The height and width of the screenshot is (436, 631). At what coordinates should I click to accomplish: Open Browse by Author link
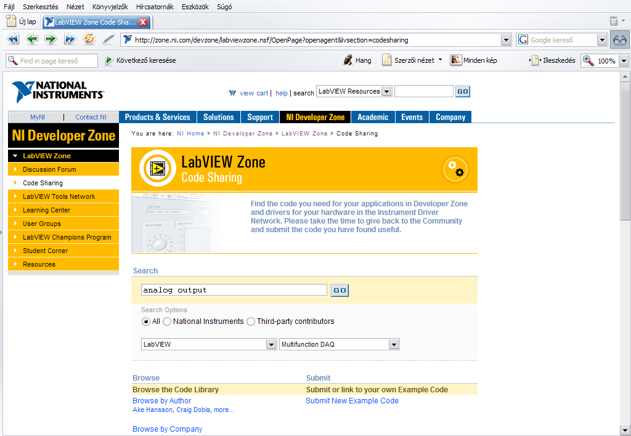pyautogui.click(x=162, y=401)
